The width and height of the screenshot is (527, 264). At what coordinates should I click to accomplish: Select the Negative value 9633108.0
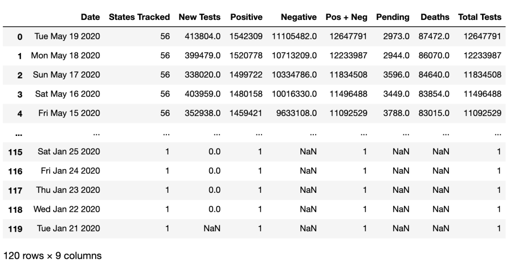299,113
